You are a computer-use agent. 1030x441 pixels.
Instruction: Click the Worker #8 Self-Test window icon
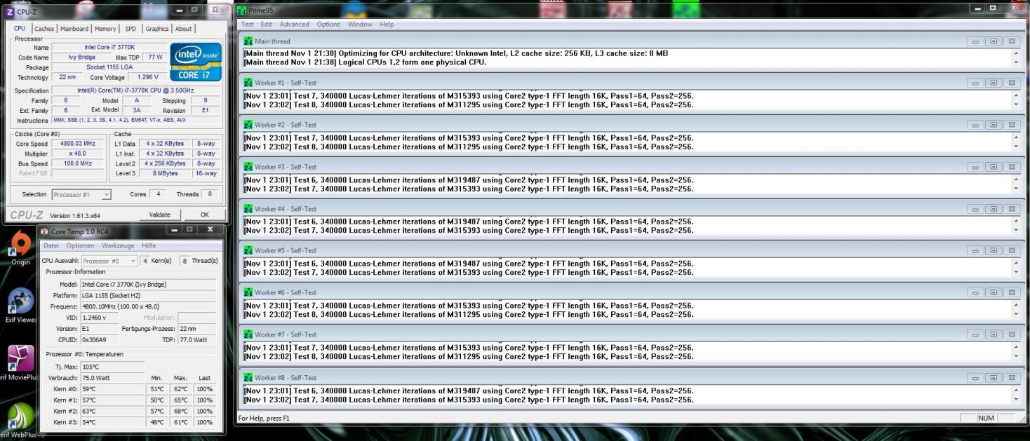click(x=248, y=377)
